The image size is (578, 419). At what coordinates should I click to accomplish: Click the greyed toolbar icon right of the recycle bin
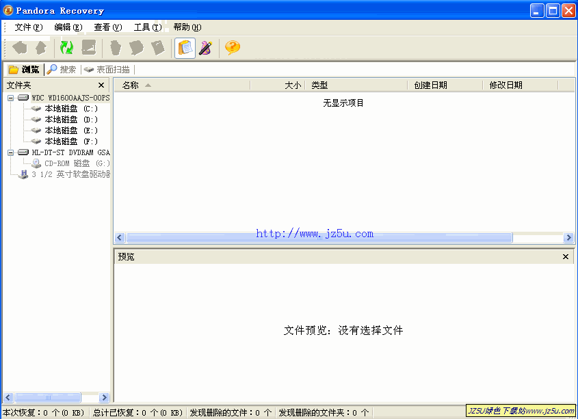coord(136,48)
